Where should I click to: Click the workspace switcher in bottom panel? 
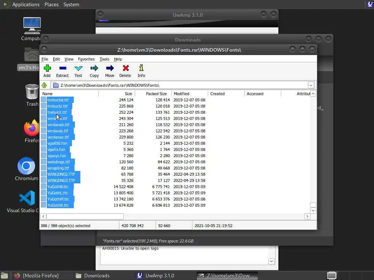[332, 276]
